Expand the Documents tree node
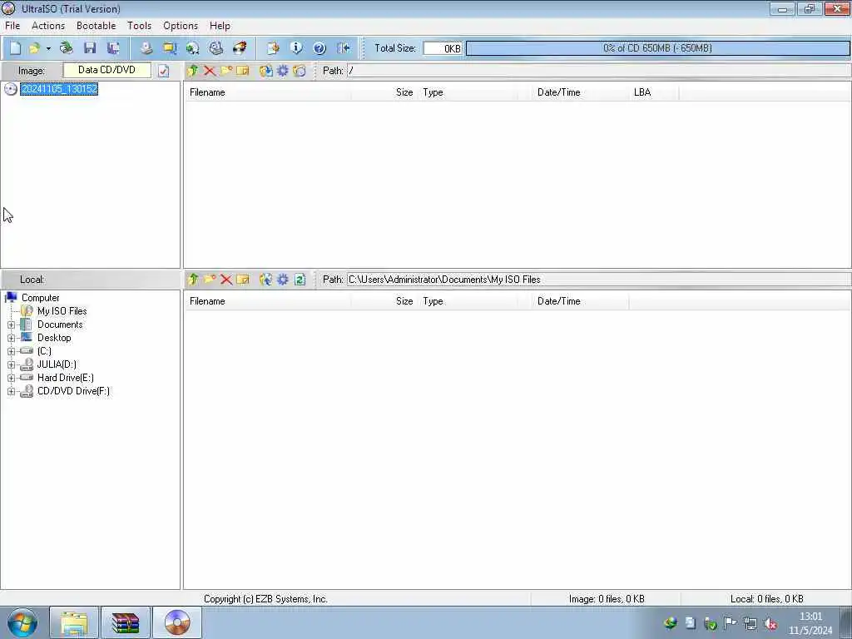 pyautogui.click(x=11, y=325)
